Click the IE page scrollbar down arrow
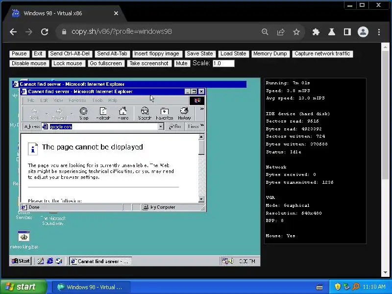The width and height of the screenshot is (392, 294). [x=201, y=199]
